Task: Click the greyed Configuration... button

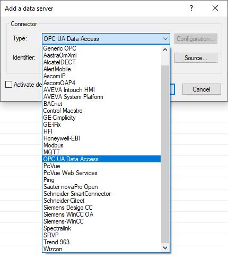Action: tap(196, 39)
